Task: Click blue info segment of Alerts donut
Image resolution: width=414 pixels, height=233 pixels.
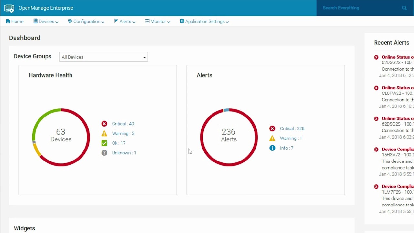Action: click(x=226, y=110)
